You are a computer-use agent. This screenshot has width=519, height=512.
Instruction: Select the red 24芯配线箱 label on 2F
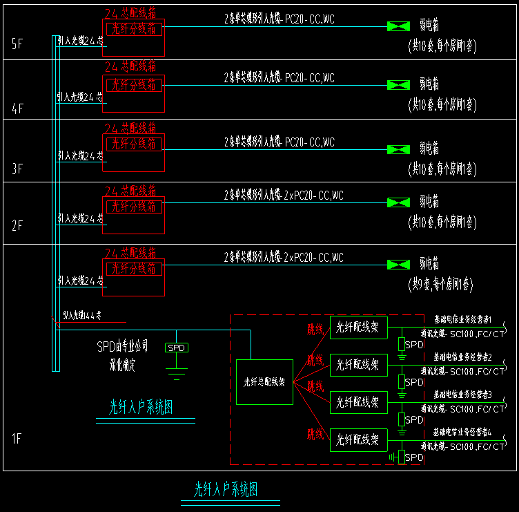pos(130,191)
